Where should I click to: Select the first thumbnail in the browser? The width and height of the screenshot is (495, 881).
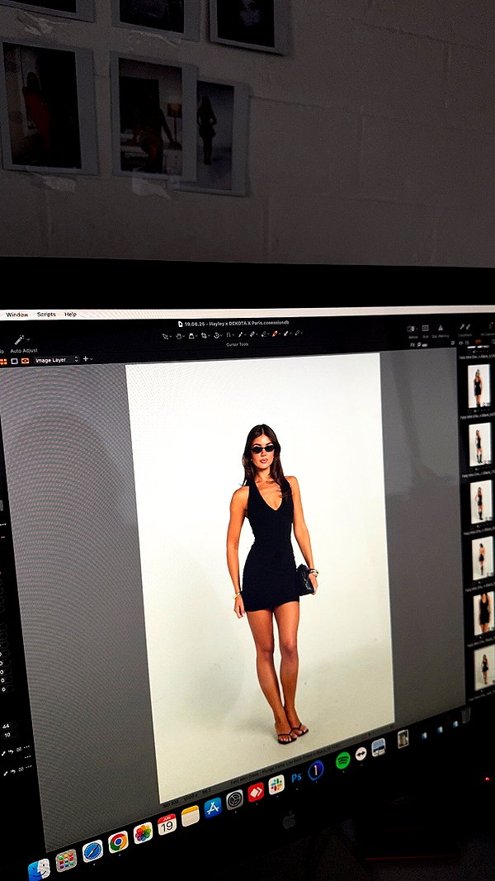point(478,386)
